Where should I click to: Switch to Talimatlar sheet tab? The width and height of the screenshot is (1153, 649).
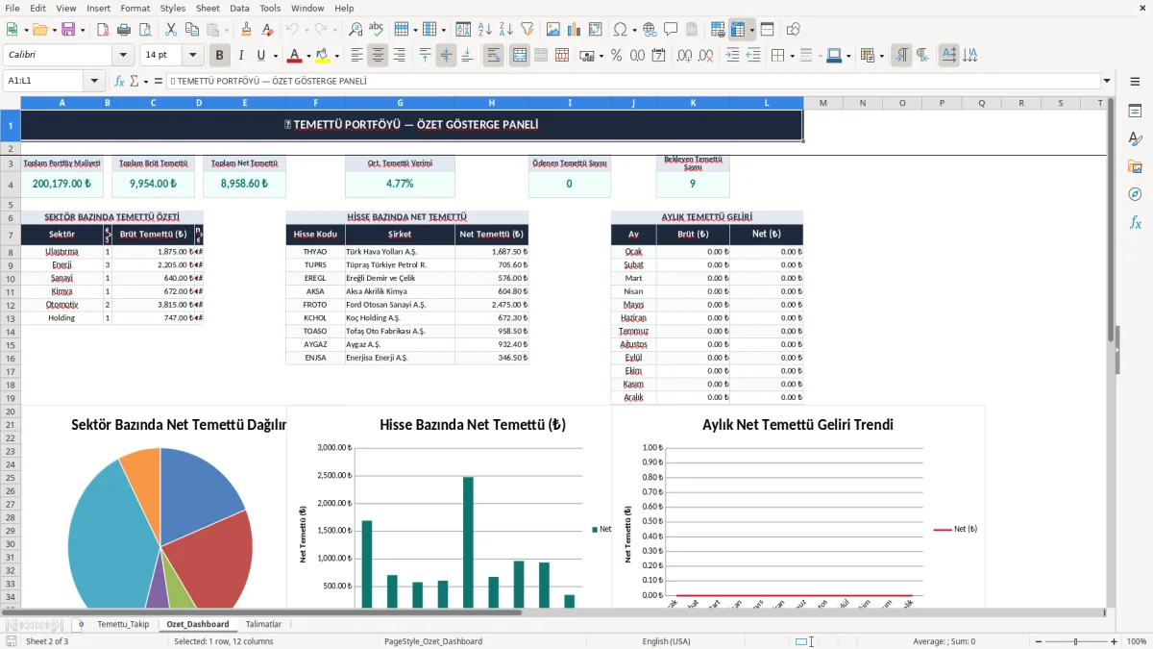[263, 624]
